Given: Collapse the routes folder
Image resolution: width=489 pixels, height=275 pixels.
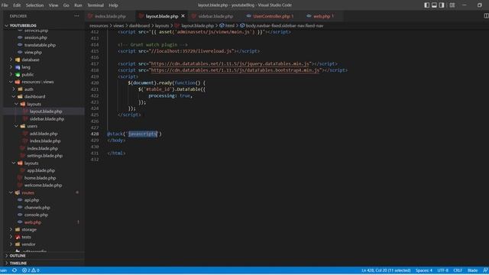Looking at the screenshot, I should click(x=28, y=192).
